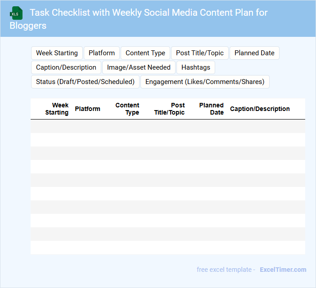Click the Caption/Description column header

[260, 109]
